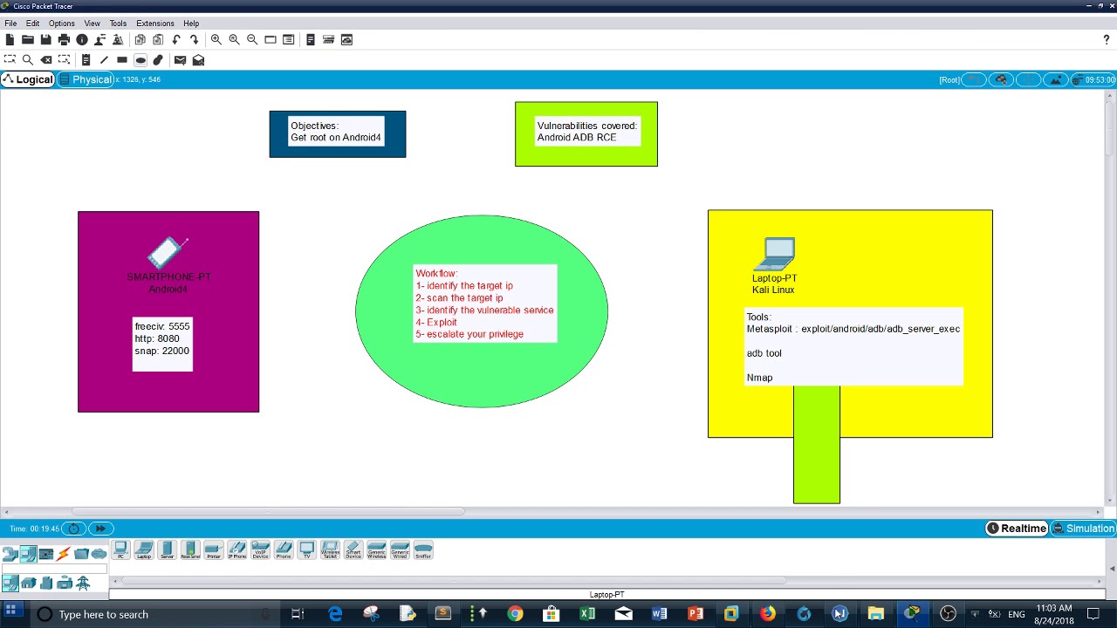The height and width of the screenshot is (628, 1117).
Task: Click the Power Grid tower subcategory icon
Action: click(x=83, y=583)
